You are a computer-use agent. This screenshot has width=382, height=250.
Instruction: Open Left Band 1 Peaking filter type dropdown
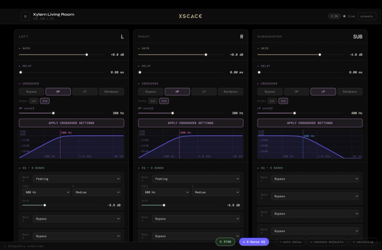(77, 179)
